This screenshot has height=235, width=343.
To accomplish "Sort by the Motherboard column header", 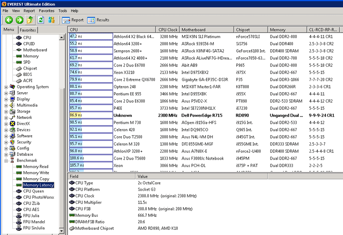I will (x=206, y=30).
